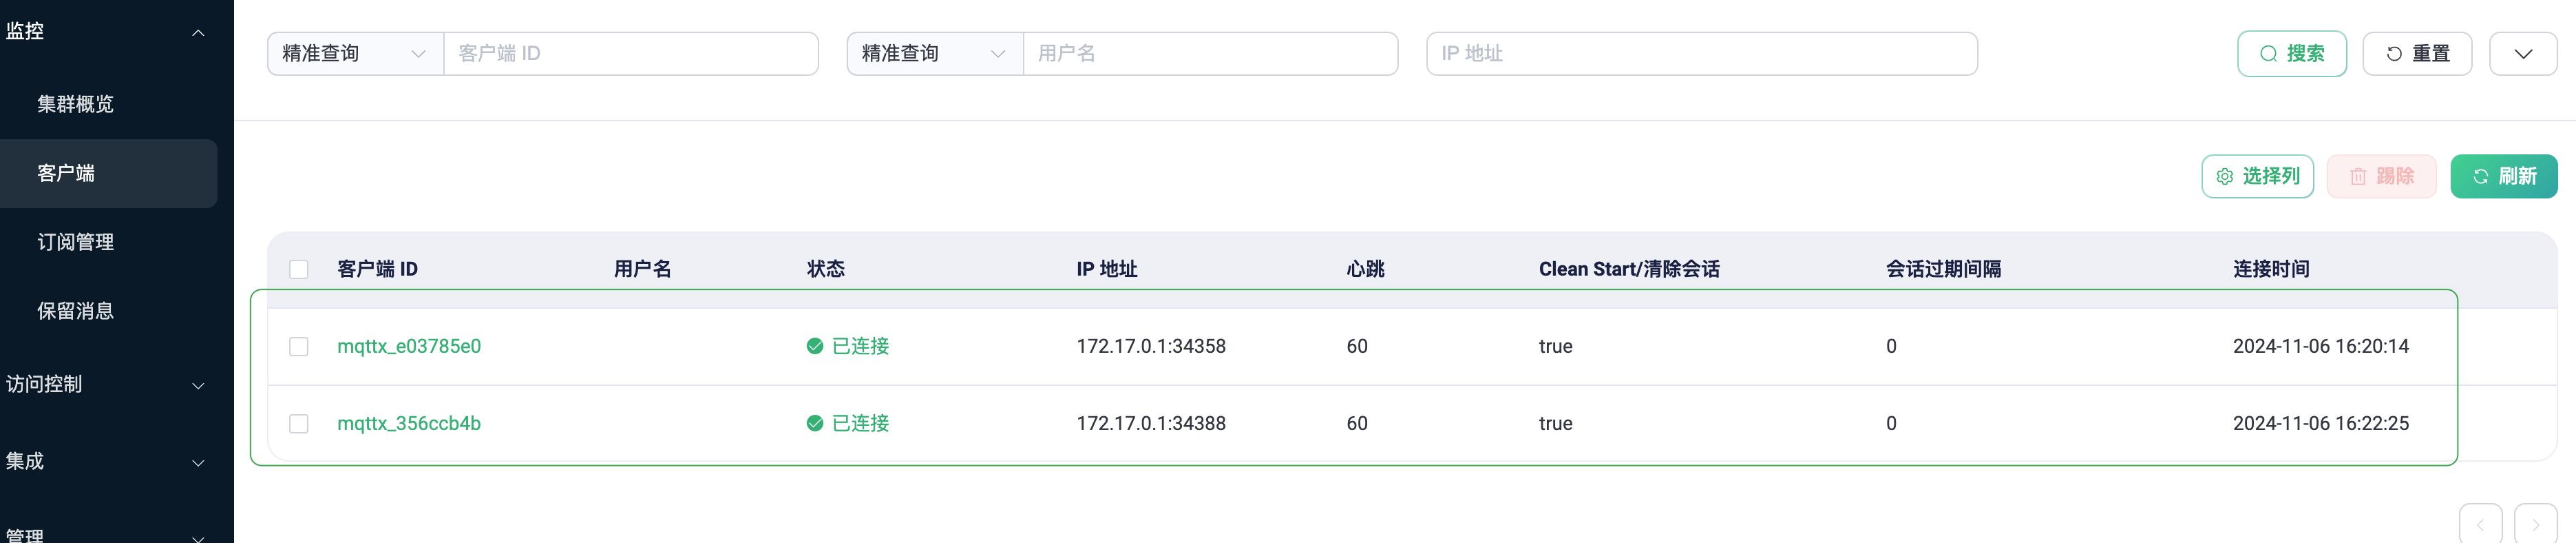Open client mqttx_e03785e0 details link
The height and width of the screenshot is (543, 2576).
click(409, 347)
